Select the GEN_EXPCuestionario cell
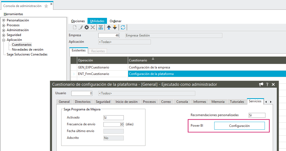The image size is (286, 151). click(102, 67)
